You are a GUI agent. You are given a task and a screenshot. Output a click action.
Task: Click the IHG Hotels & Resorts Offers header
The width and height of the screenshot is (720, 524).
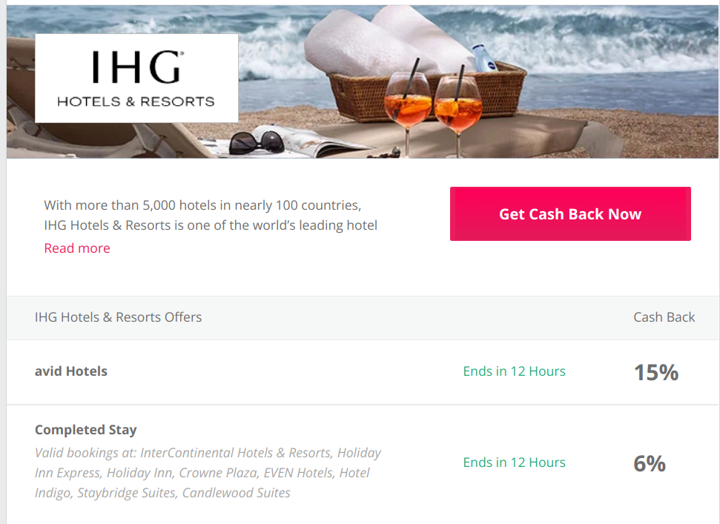click(x=119, y=317)
